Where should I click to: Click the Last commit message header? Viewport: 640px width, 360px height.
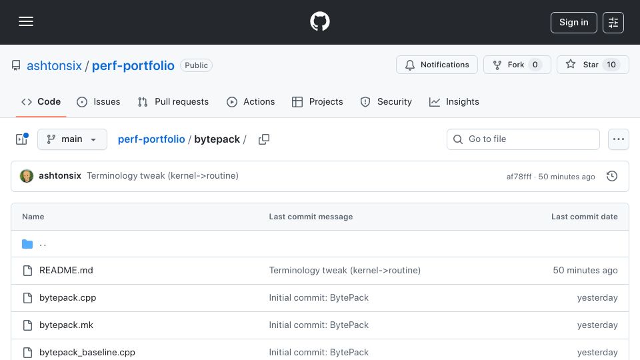click(x=311, y=217)
